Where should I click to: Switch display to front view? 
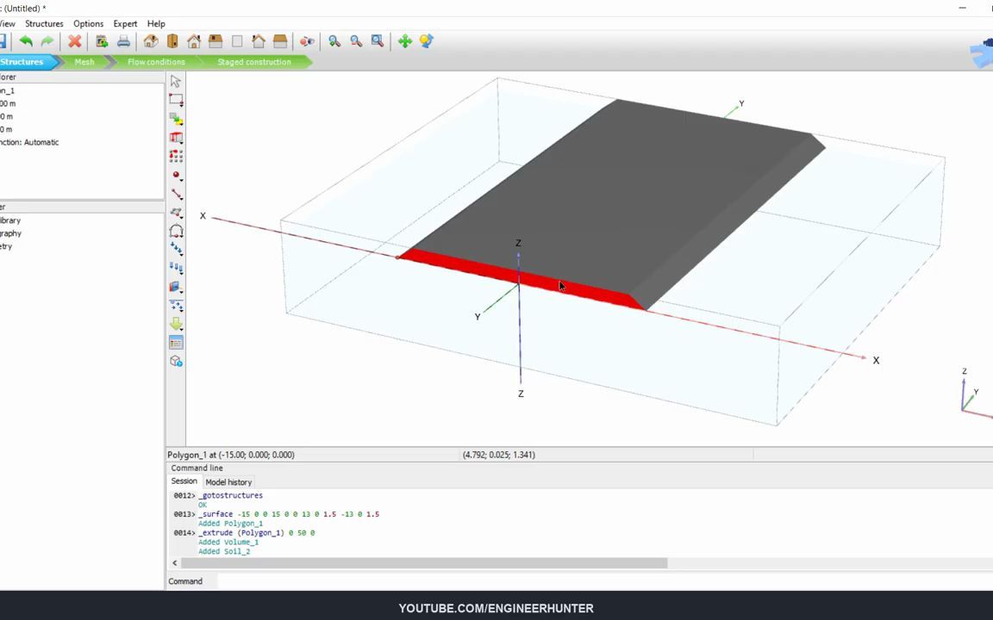click(x=193, y=40)
